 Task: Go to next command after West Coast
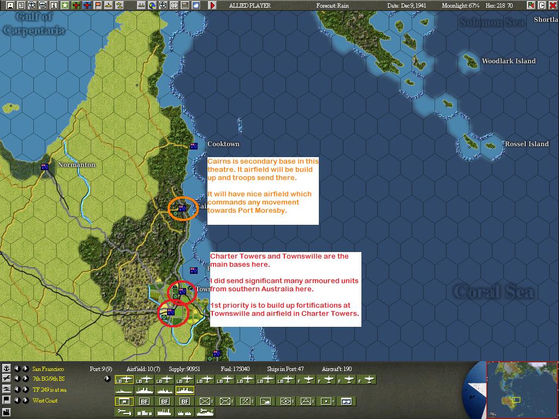point(25,400)
